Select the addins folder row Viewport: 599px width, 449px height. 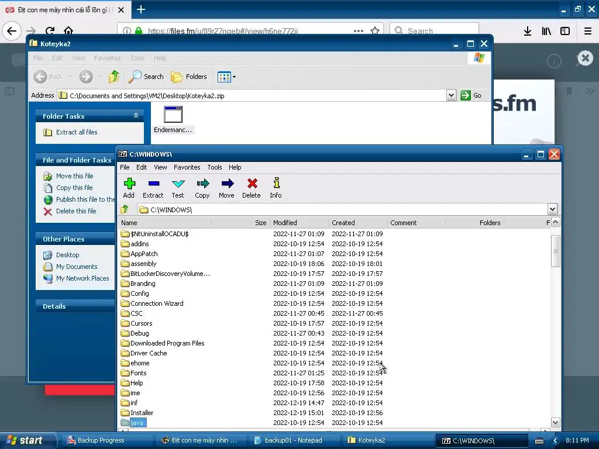[x=135, y=244]
